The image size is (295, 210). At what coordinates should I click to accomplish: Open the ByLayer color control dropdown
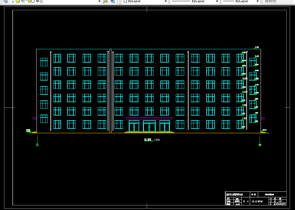(x=166, y=1)
